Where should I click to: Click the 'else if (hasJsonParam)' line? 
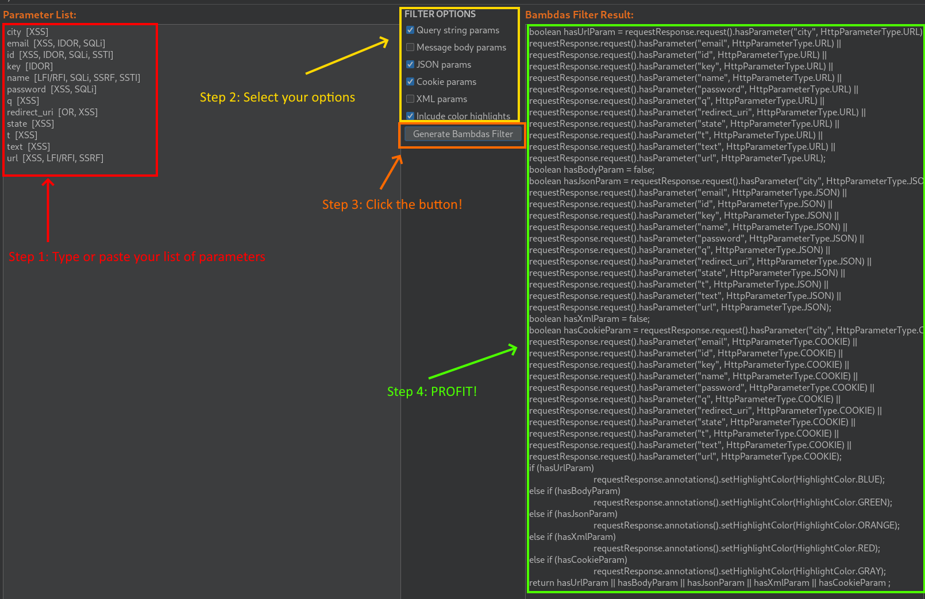click(x=573, y=514)
